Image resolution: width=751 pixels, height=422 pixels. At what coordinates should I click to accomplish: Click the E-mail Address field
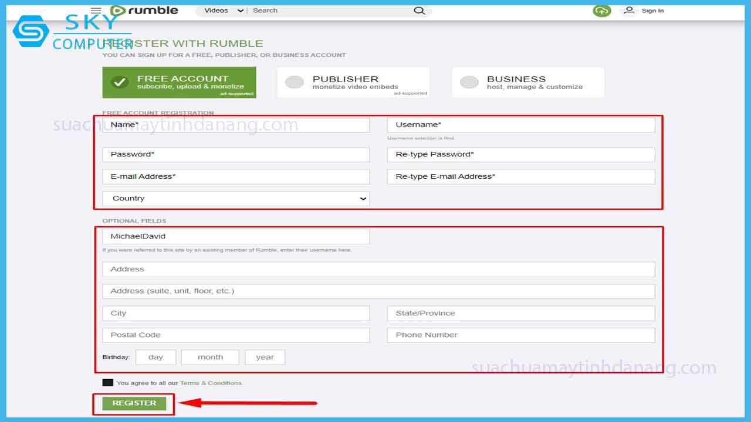pyautogui.click(x=236, y=176)
